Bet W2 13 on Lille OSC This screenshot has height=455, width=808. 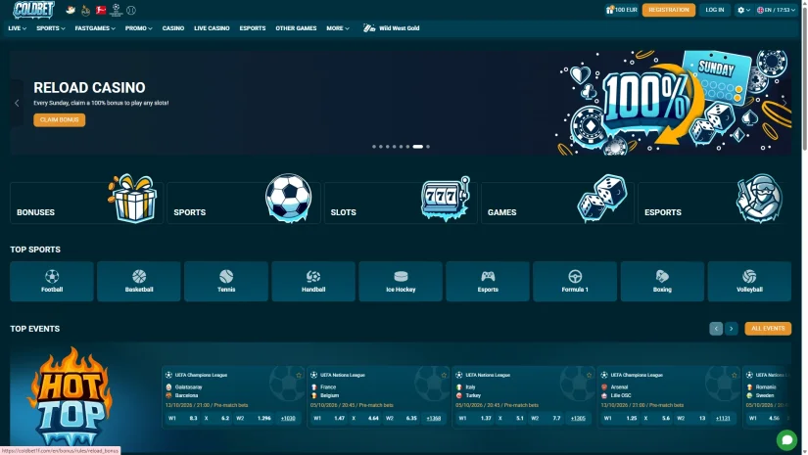(692, 419)
